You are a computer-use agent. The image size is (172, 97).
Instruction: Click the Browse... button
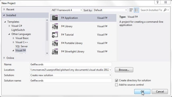tap(124, 70)
